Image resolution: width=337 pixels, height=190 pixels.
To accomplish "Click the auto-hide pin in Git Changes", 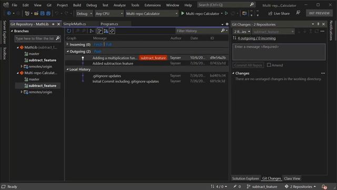I will coord(318,24).
